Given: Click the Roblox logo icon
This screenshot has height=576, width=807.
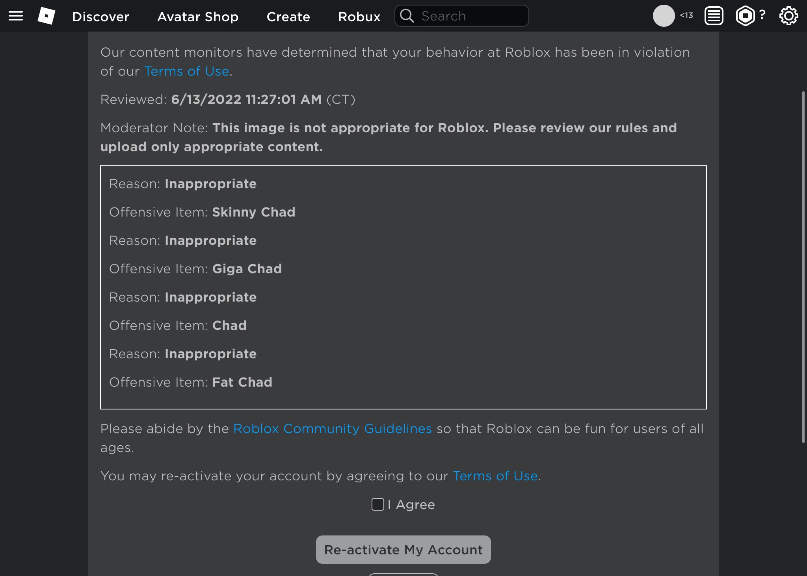Looking at the screenshot, I should (x=46, y=16).
